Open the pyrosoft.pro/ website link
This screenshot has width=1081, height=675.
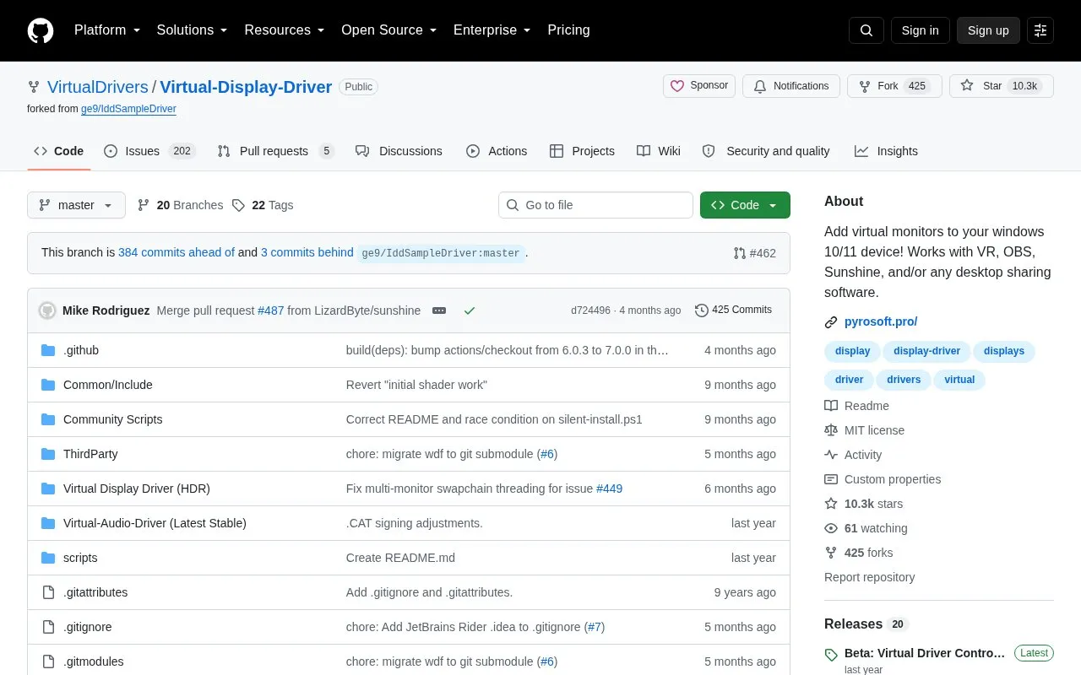(x=881, y=321)
